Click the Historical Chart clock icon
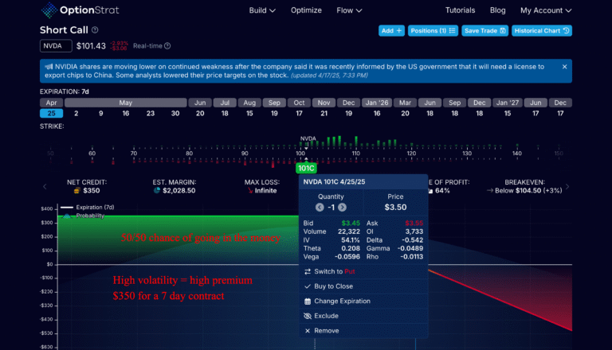 (x=566, y=30)
